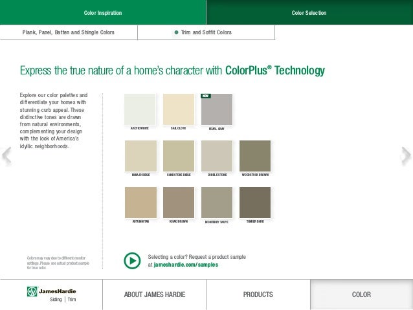This screenshot has height=310, width=413.
Task: Pick the Navajo Beige color swatch
Action: pyautogui.click(x=140, y=156)
